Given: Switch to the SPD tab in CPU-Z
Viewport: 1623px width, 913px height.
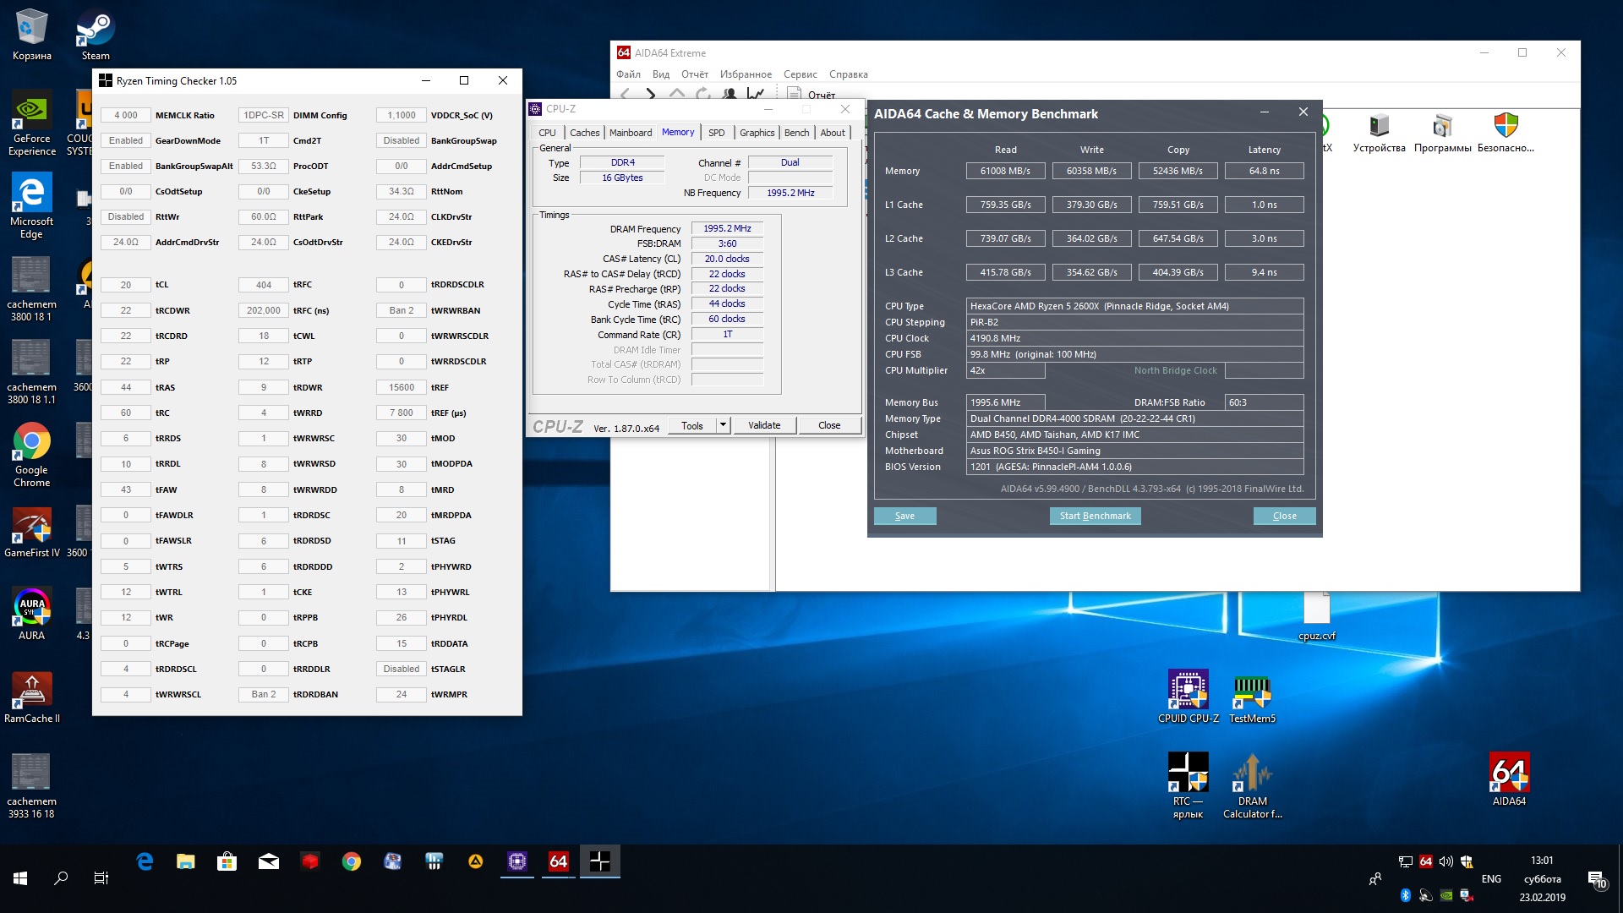Looking at the screenshot, I should click(716, 133).
